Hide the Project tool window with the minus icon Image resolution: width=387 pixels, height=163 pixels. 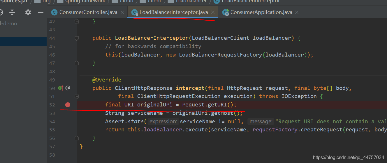(x=41, y=12)
